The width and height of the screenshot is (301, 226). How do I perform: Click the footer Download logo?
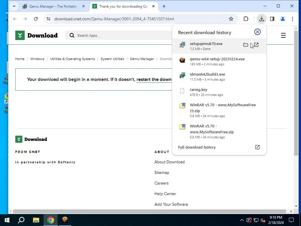click(x=31, y=139)
